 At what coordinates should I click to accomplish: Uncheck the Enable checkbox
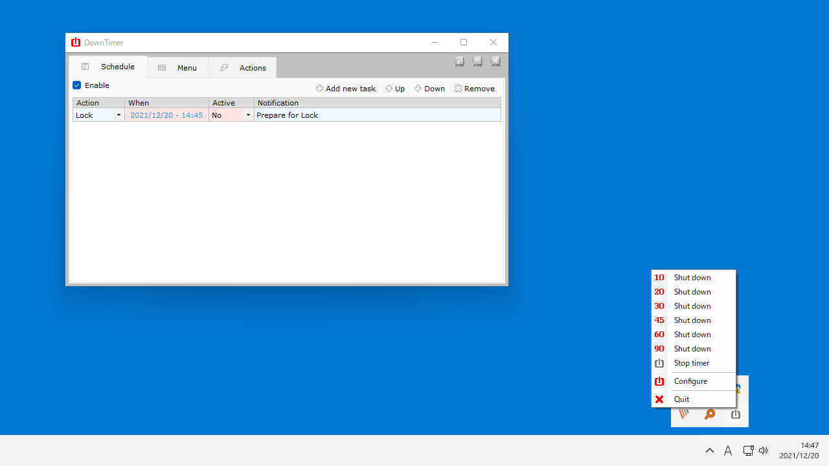[77, 85]
